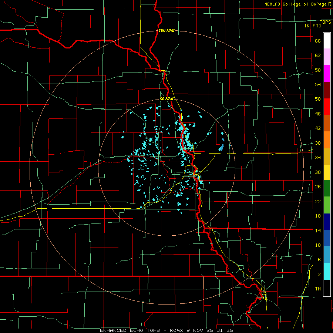Click the legend value '14'
333x333 pixels.
tap(318, 231)
